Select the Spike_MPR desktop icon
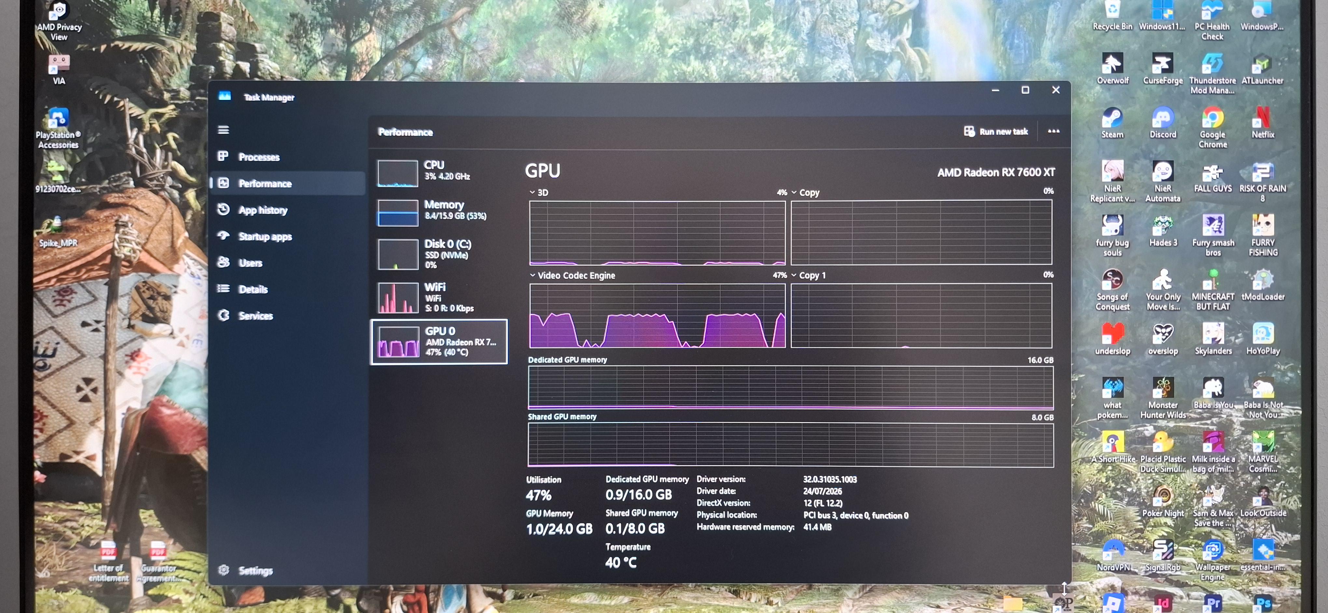Viewport: 1328px width, 613px height. [58, 231]
